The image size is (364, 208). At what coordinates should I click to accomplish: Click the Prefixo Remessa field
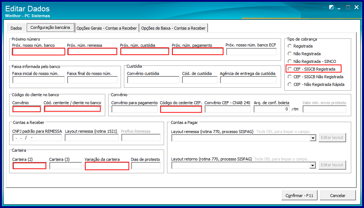[x=141, y=138]
